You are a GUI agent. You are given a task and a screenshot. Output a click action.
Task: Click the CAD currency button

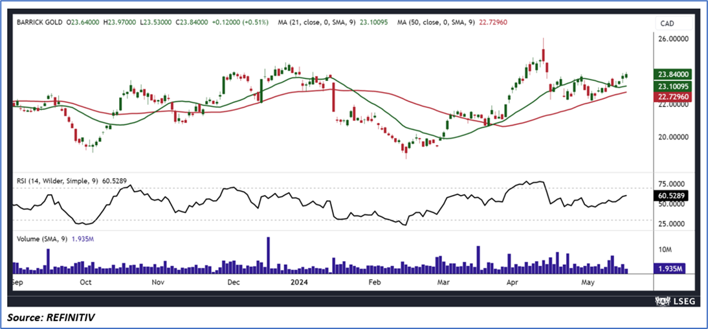point(674,23)
